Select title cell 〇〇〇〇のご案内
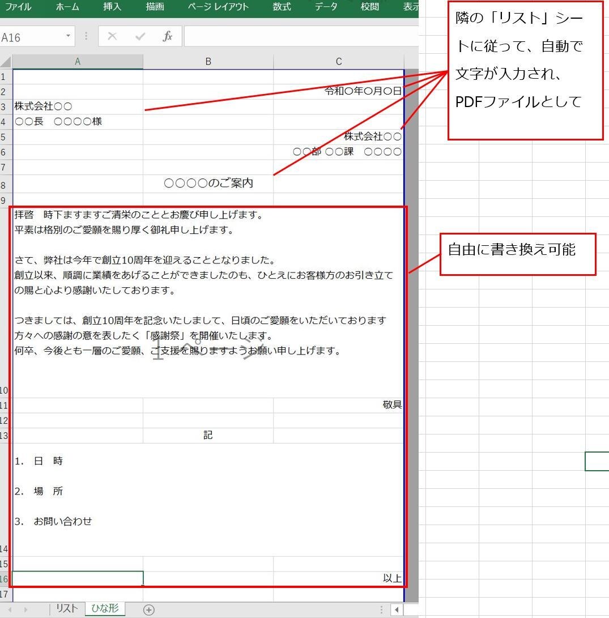 (x=208, y=184)
